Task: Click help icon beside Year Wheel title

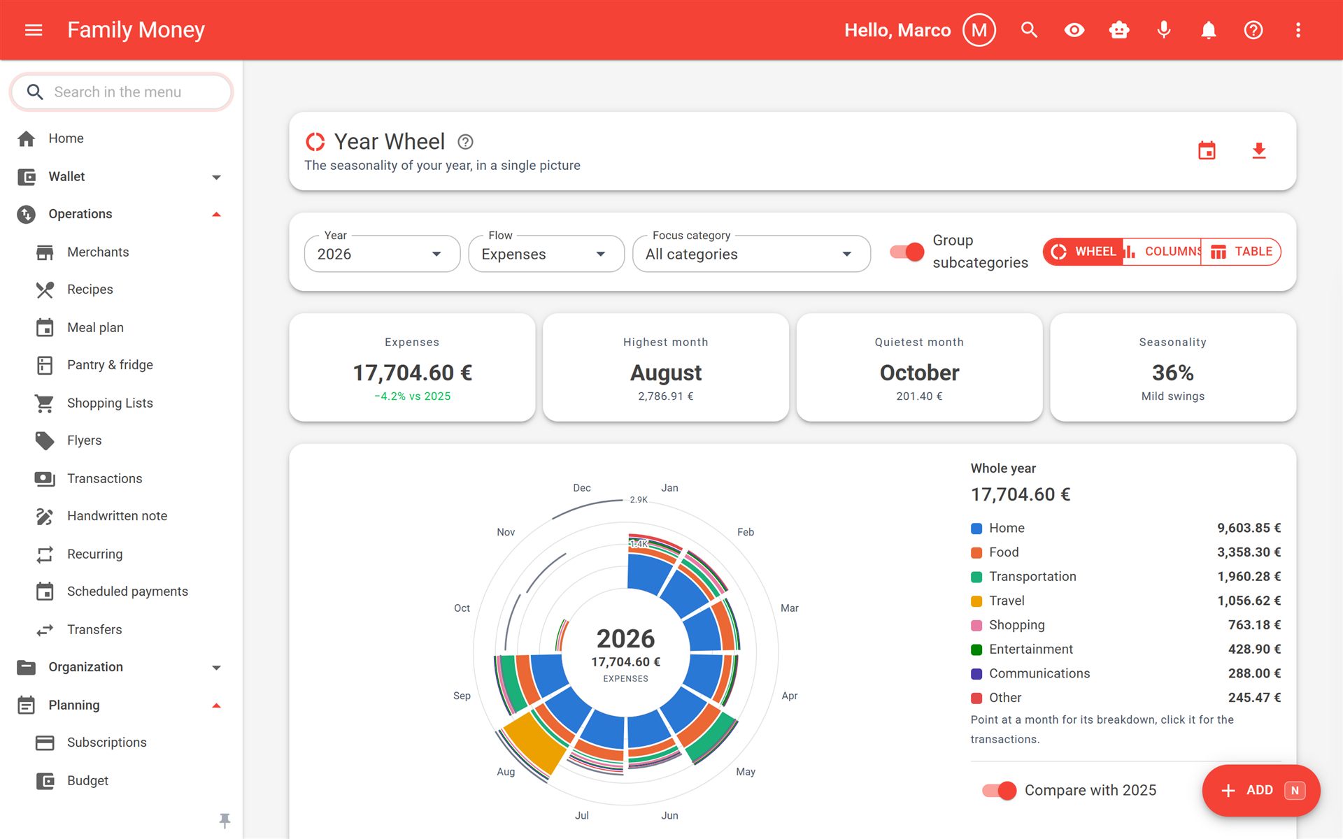Action: 465,142
